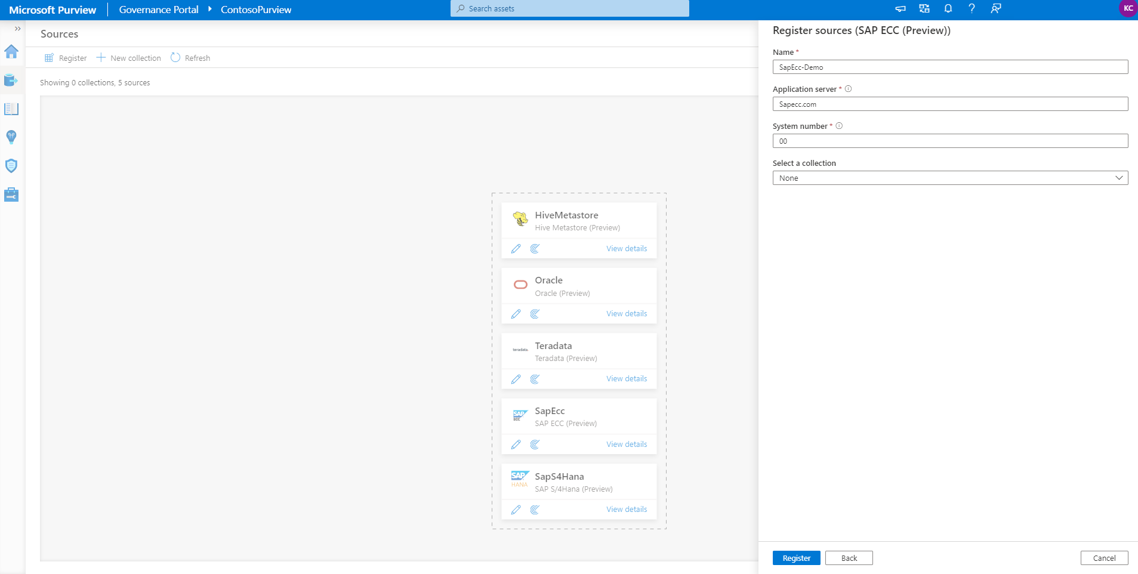
Task: Open the Data Policy shield icon
Action: coord(11,166)
